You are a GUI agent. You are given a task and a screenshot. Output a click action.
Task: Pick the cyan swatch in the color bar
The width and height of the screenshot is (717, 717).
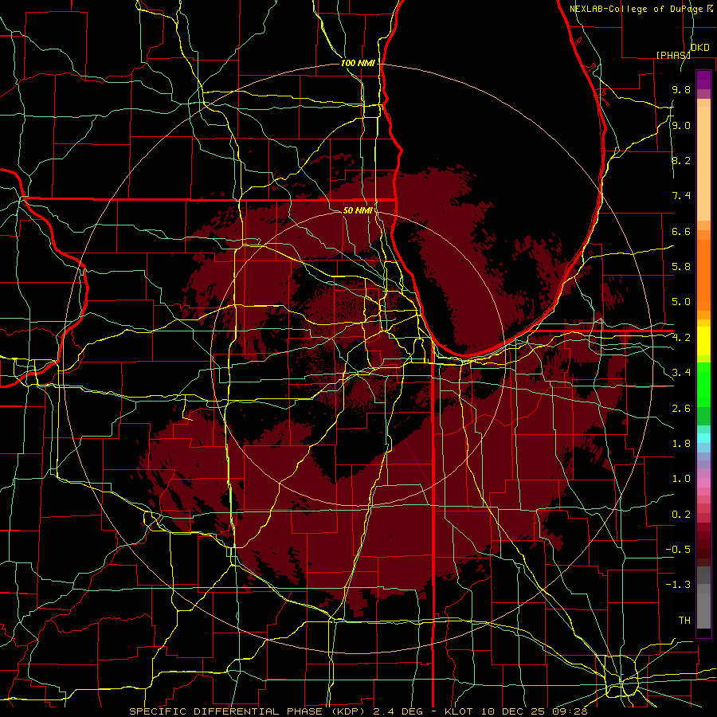pos(703,438)
